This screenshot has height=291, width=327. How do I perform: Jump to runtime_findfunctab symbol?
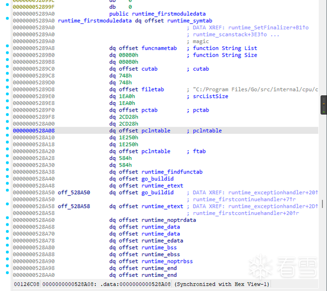point(172,172)
